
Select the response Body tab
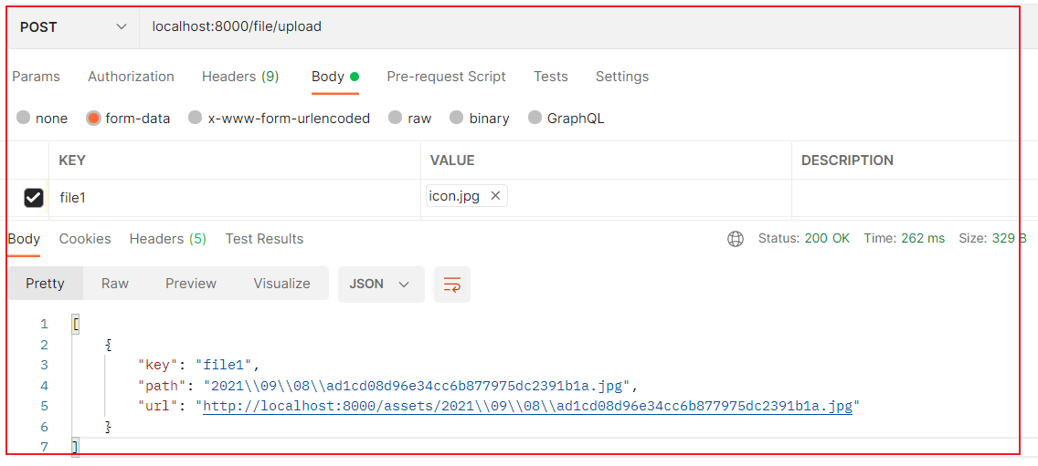pos(24,239)
